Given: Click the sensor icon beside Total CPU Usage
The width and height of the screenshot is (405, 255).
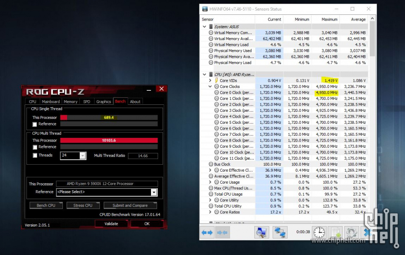Looking at the screenshot, I should click(211, 194).
